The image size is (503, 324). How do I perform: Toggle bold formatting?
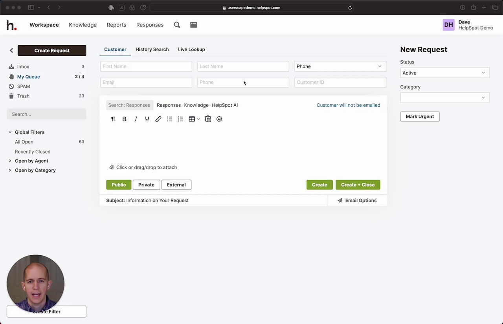tap(124, 119)
